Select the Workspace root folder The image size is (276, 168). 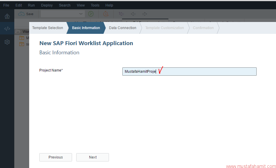tap(22, 31)
